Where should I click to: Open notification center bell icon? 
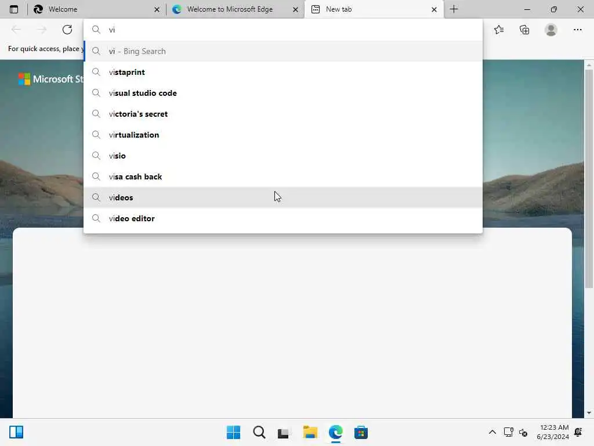coord(578,432)
